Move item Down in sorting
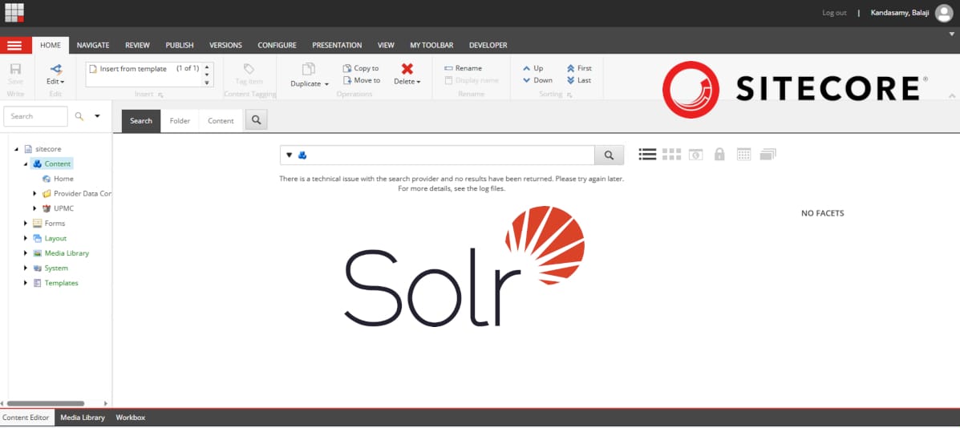The width and height of the screenshot is (960, 428). pyautogui.click(x=537, y=80)
